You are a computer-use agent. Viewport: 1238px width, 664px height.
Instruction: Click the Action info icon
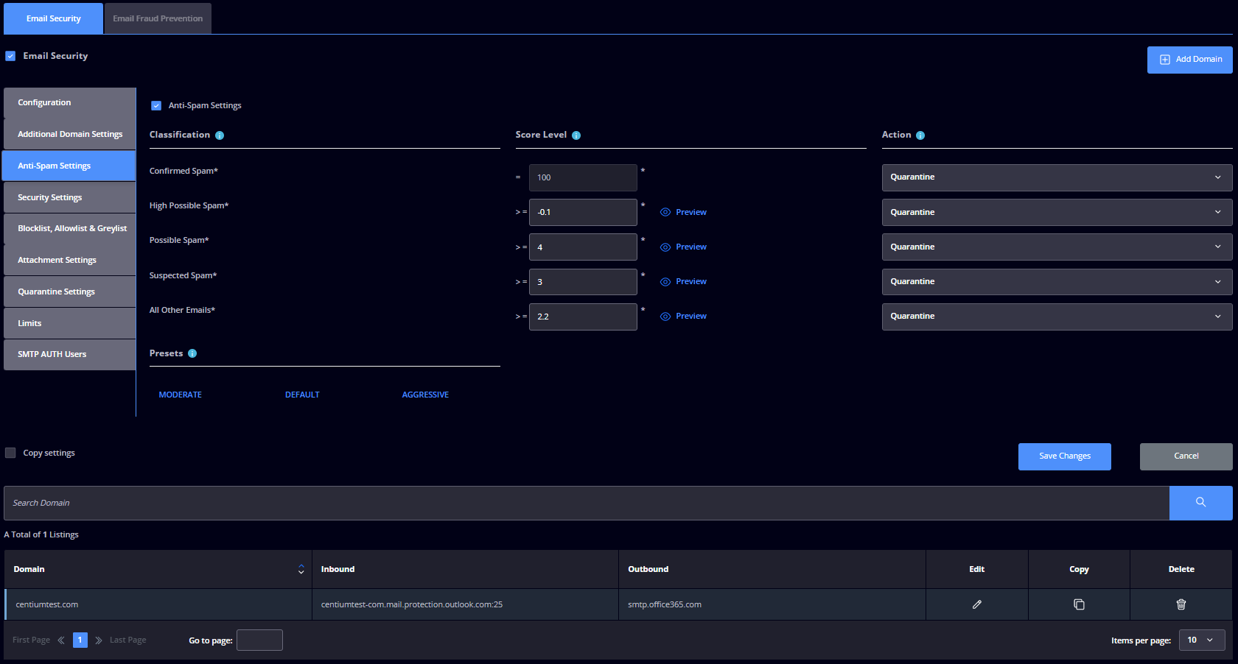(920, 135)
